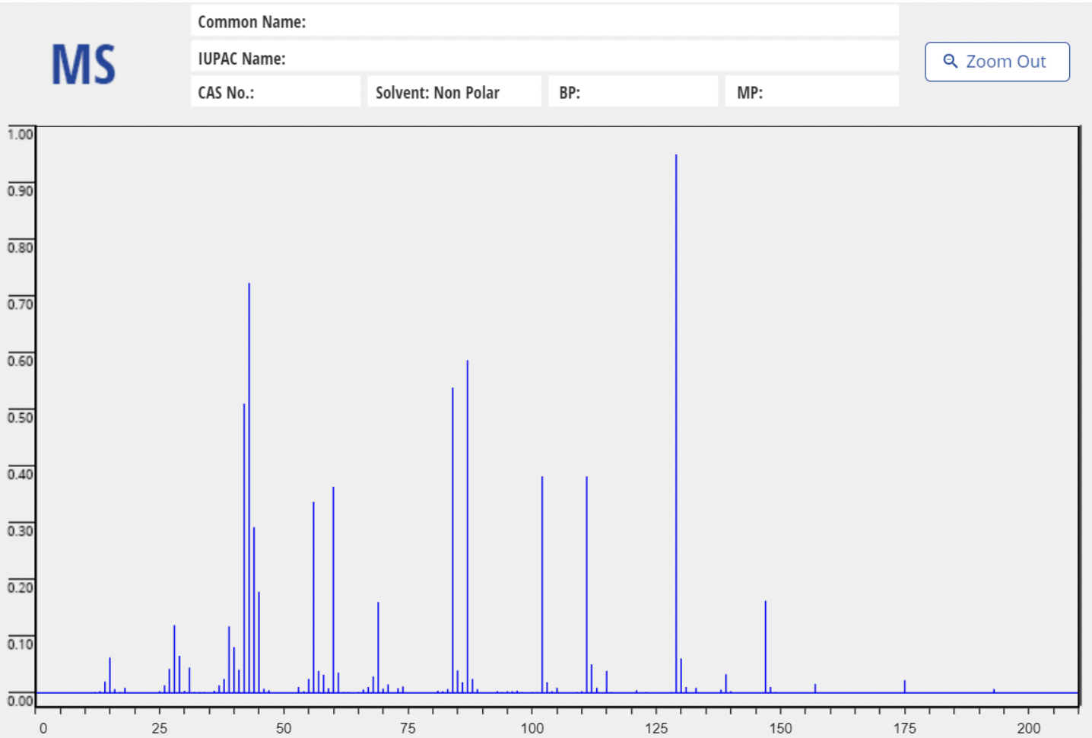Image resolution: width=1092 pixels, height=738 pixels.
Task: Click the MS logo text
Action: pyautogui.click(x=84, y=65)
